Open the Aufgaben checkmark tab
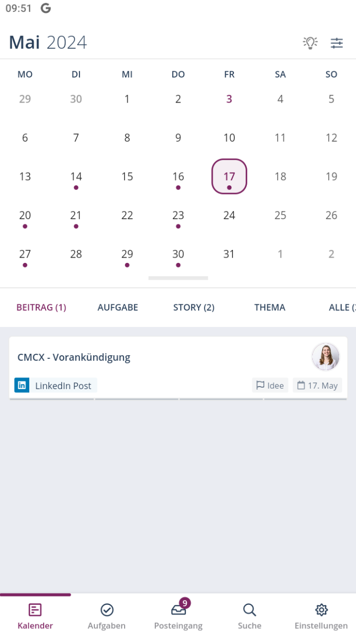This screenshot has width=356, height=633. coord(107,615)
